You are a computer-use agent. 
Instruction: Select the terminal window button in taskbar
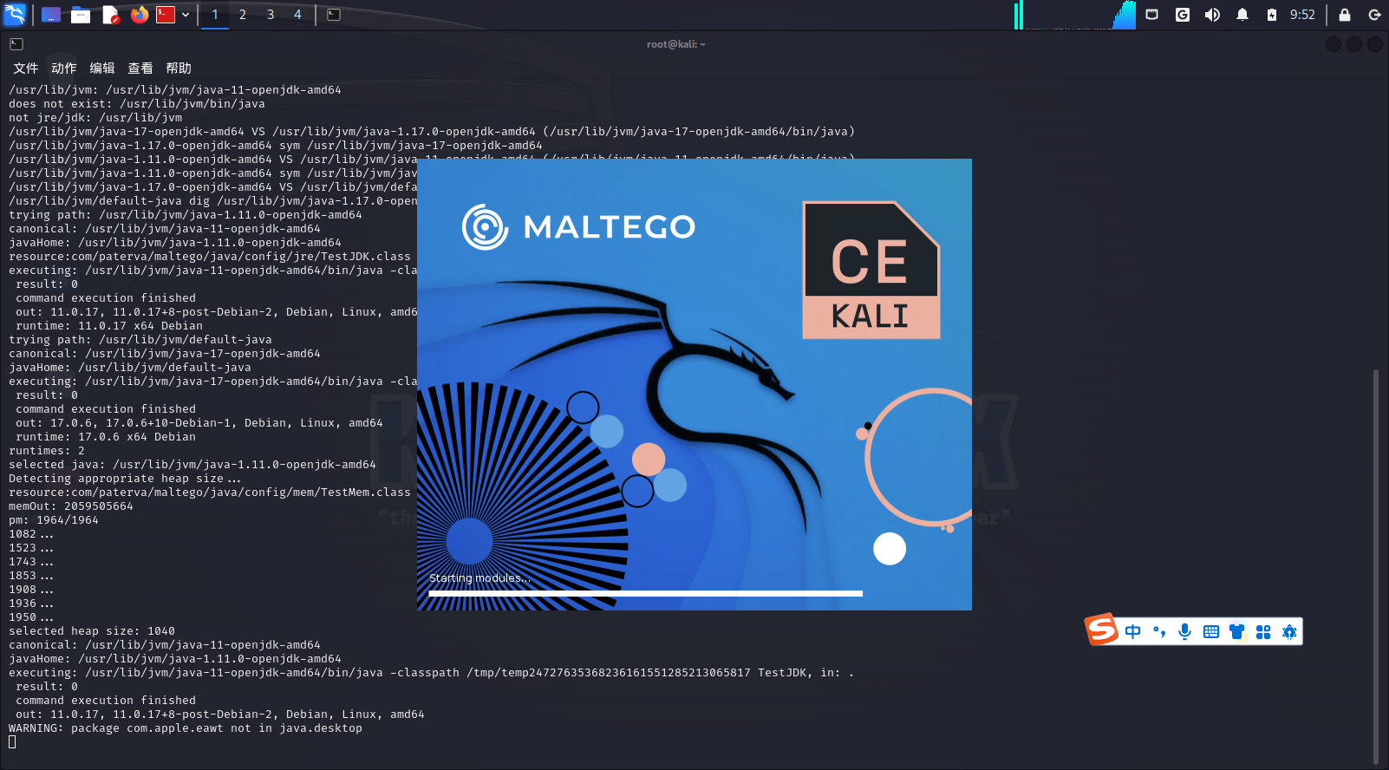point(334,15)
